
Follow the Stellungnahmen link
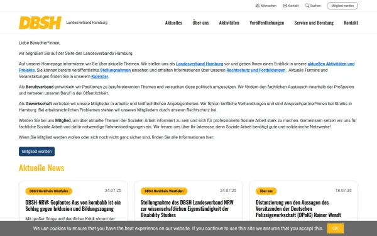(x=116, y=70)
